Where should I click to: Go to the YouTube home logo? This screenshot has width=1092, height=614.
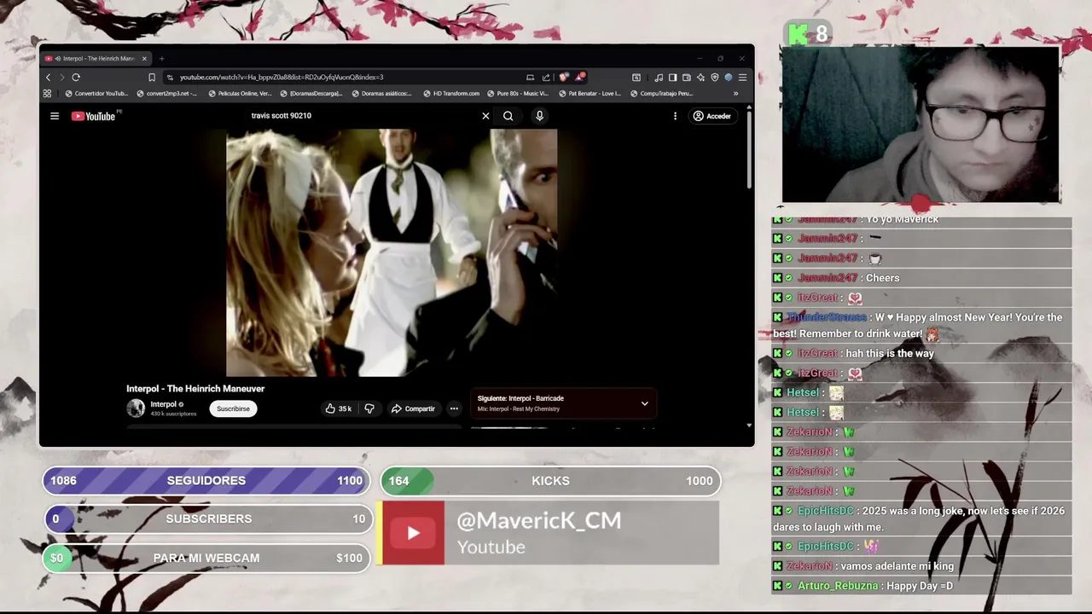[94, 116]
